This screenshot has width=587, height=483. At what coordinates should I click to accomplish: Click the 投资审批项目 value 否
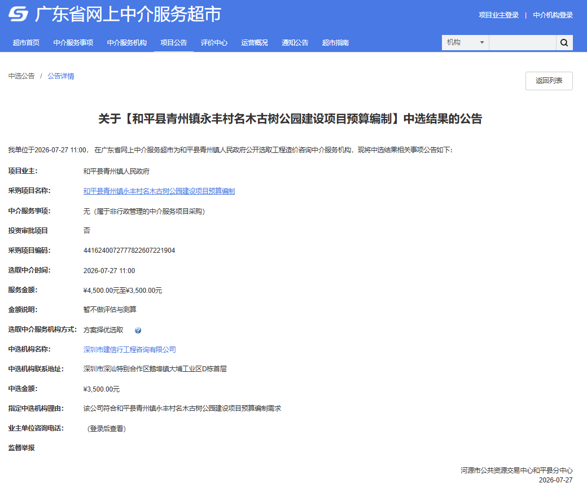click(x=86, y=230)
